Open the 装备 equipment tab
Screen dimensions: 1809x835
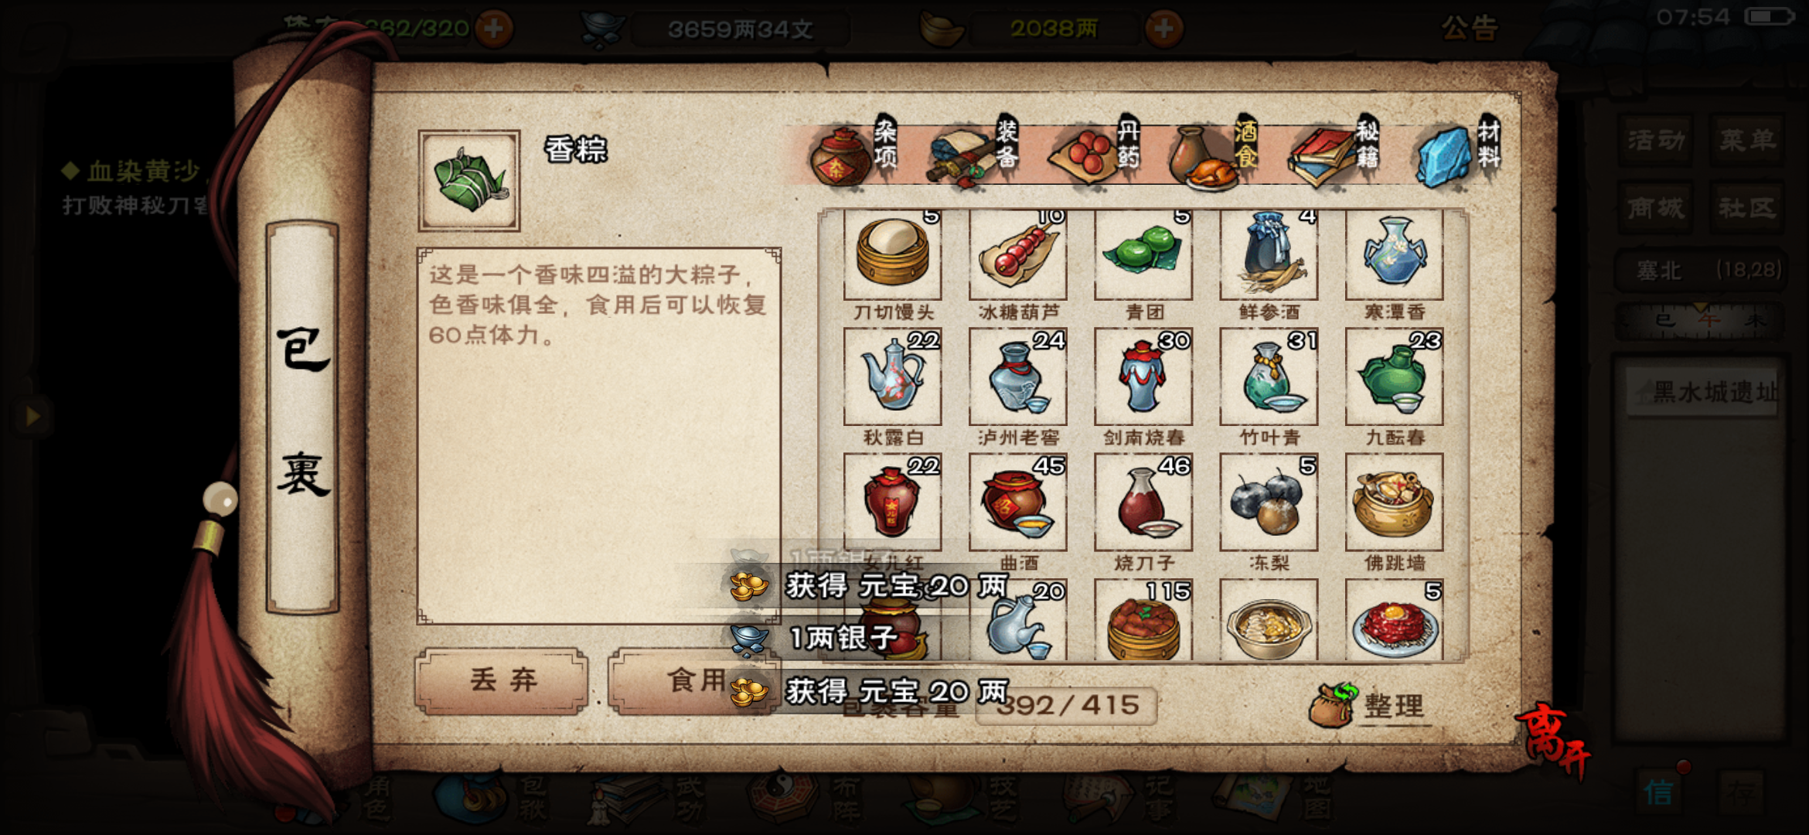974,152
